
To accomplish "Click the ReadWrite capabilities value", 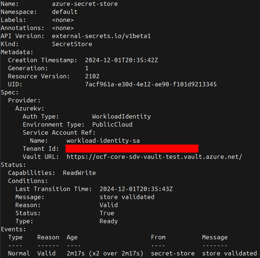I will 79,173.
